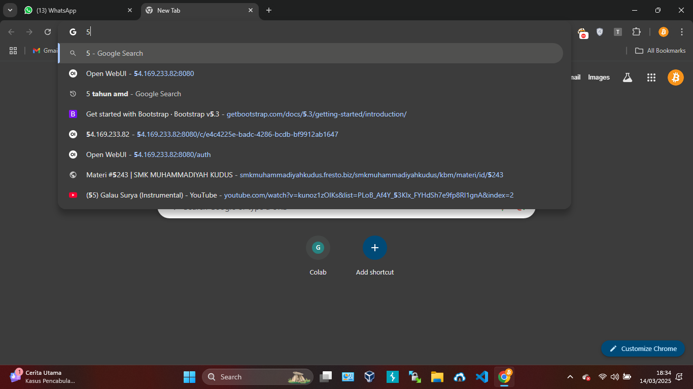
Task: Open the Chrome three-dot menu
Action: pos(682,32)
